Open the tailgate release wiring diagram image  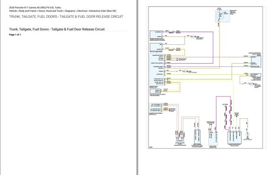click(x=205, y=78)
